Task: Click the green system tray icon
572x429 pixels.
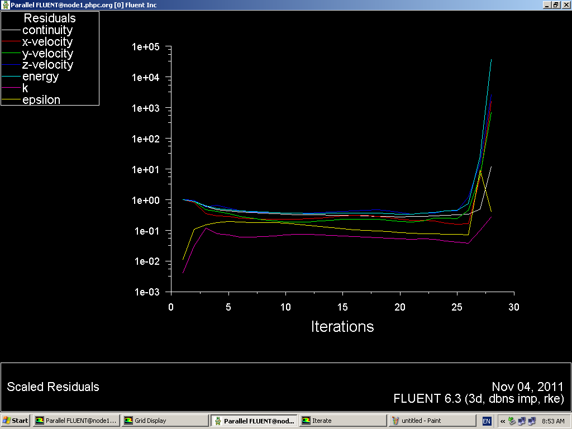Action: click(511, 421)
